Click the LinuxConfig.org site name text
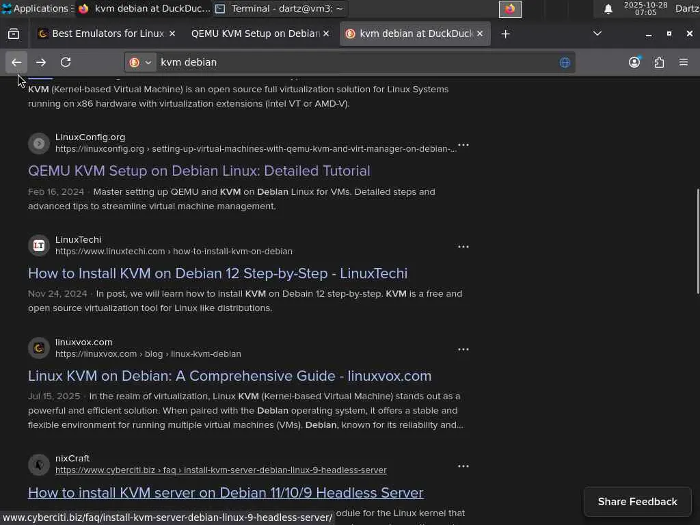The width and height of the screenshot is (700, 525). [90, 137]
